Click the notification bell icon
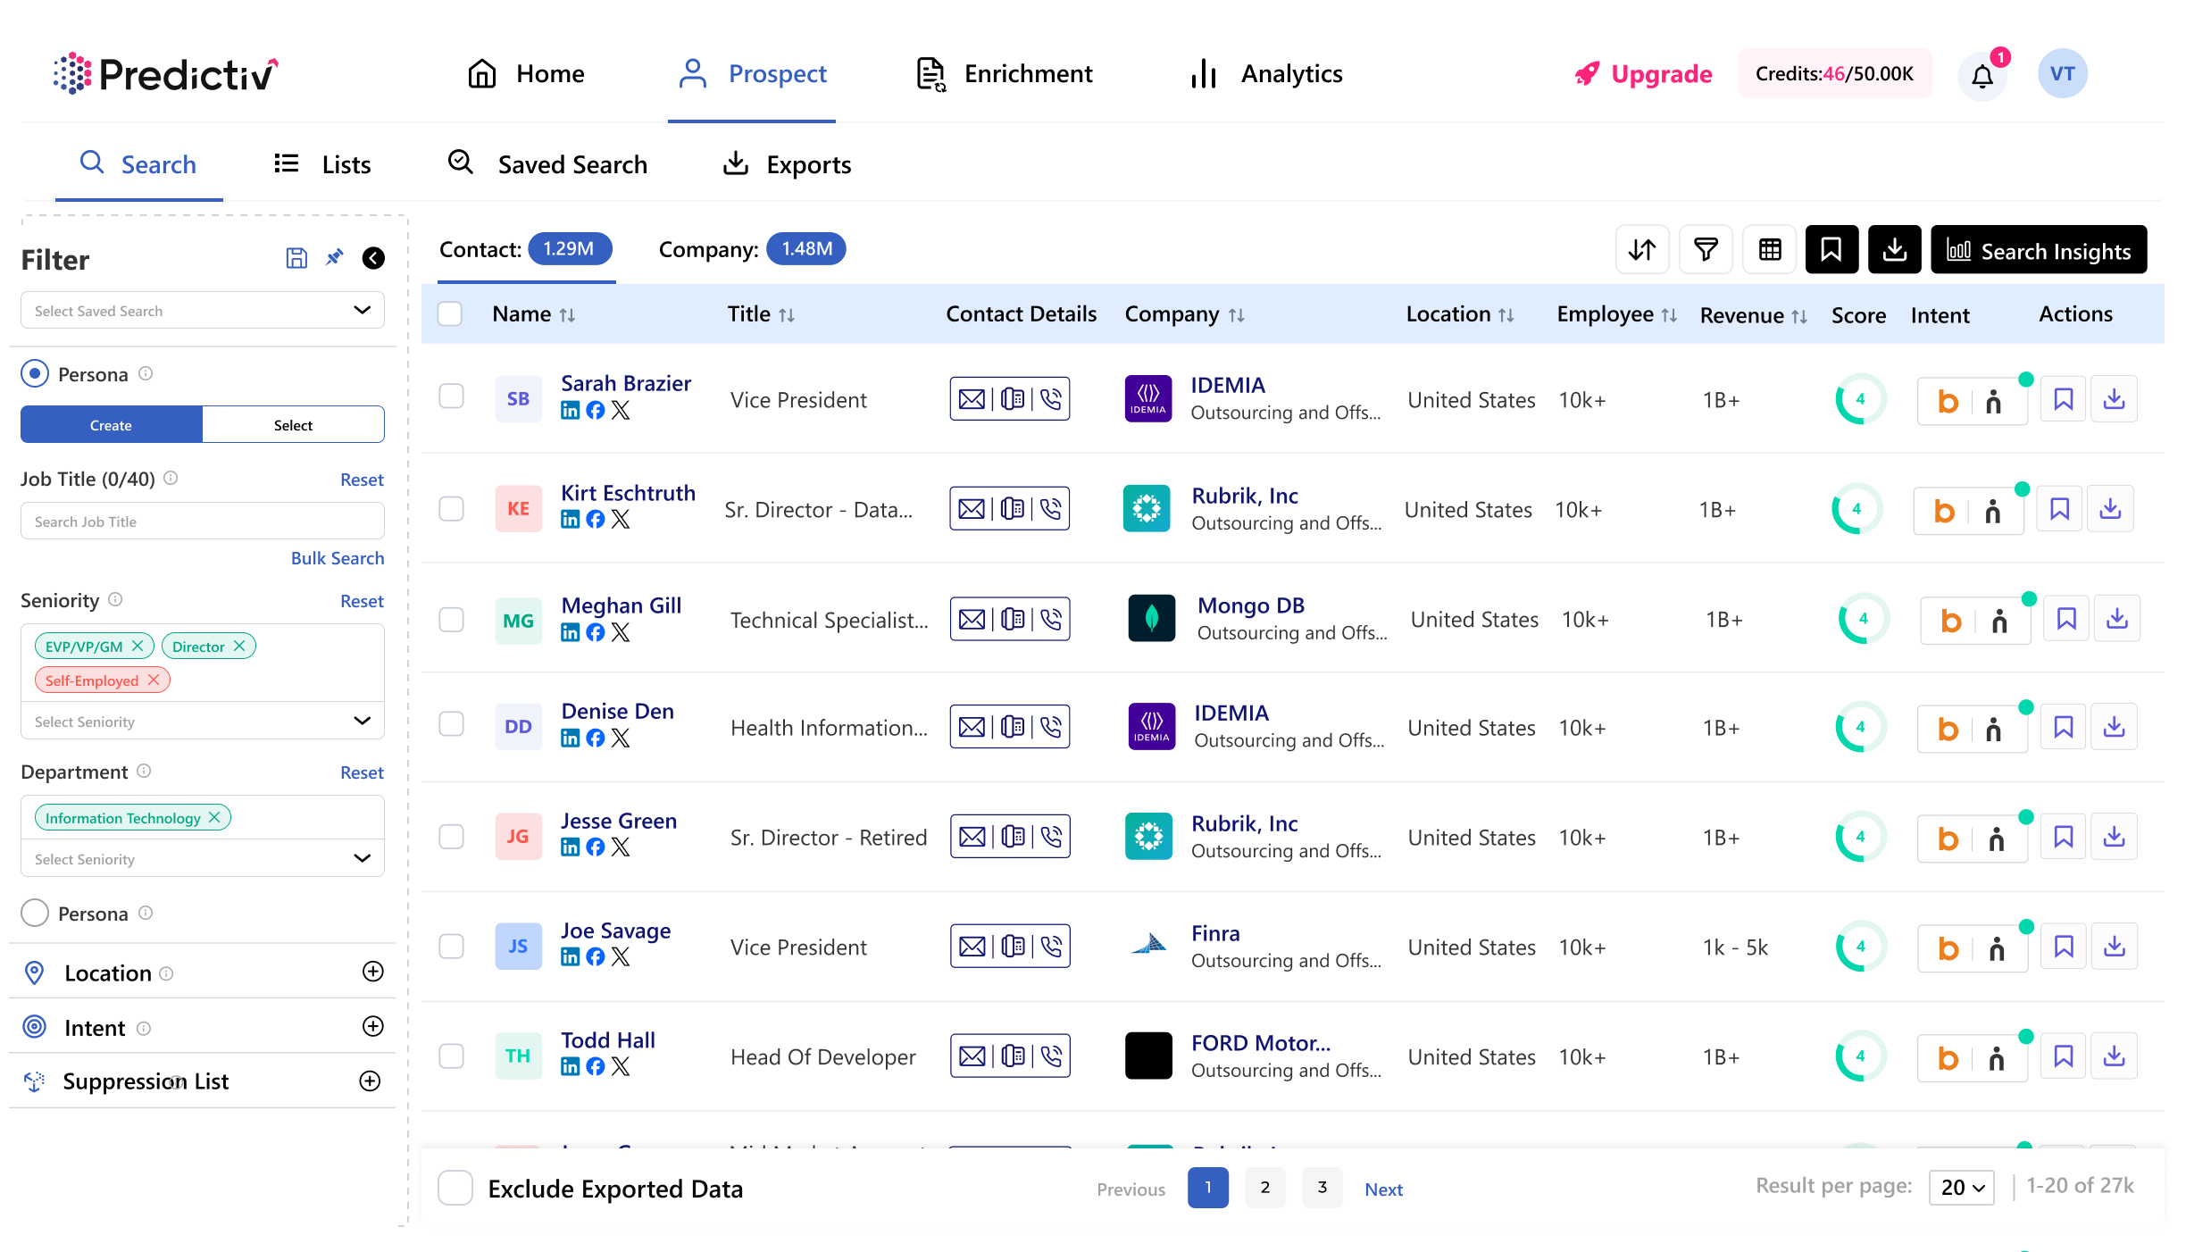Viewport: 2186px width, 1252px height. coord(1982,75)
